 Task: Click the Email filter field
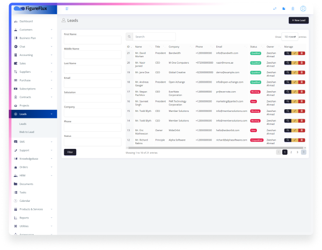click(x=93, y=84)
